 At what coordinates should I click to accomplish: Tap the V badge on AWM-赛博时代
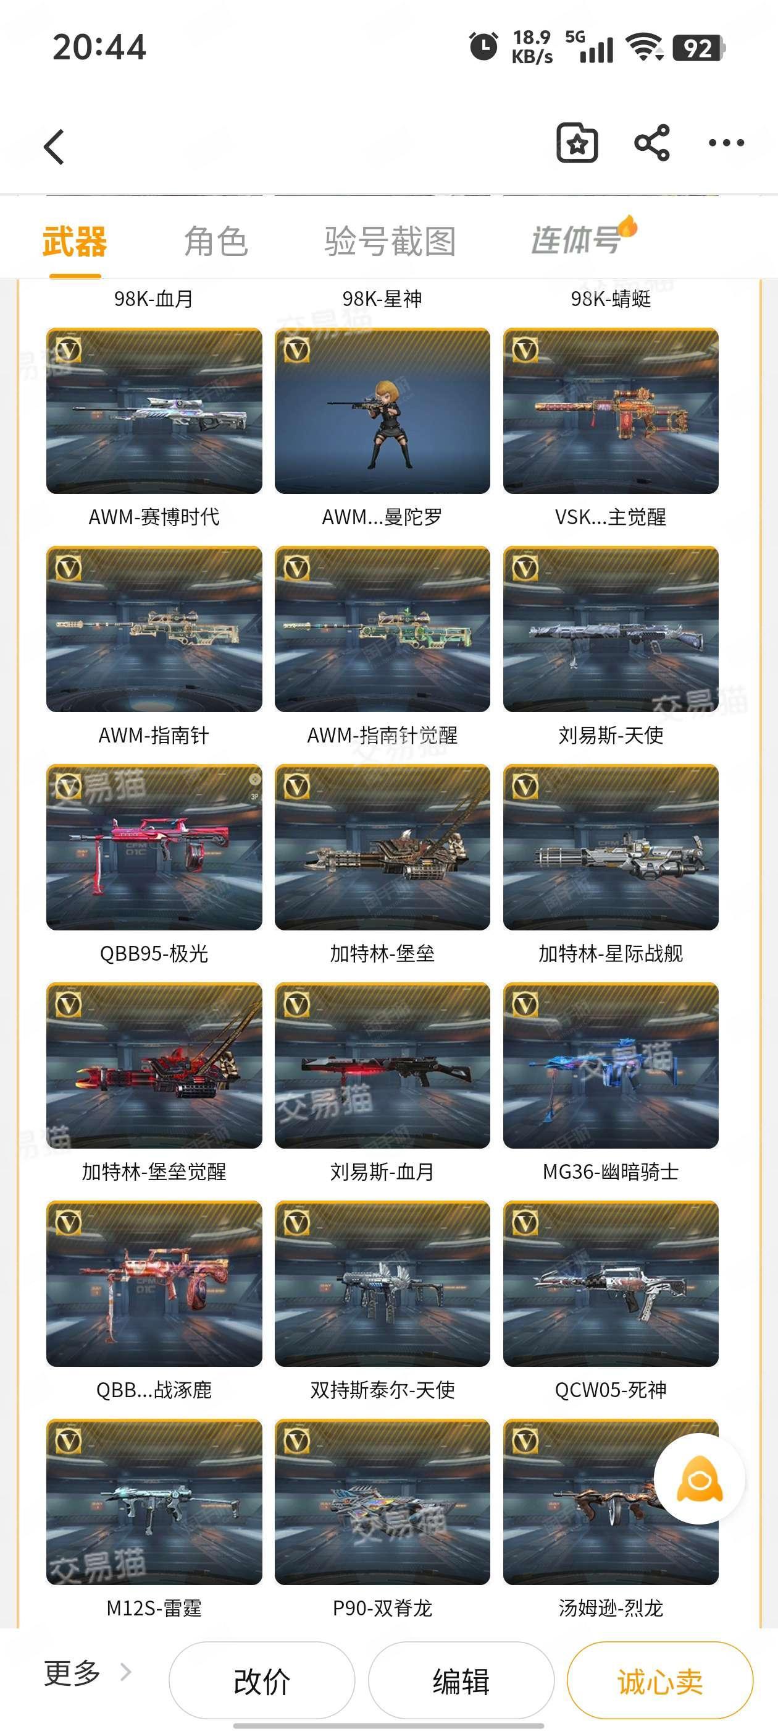(68, 349)
